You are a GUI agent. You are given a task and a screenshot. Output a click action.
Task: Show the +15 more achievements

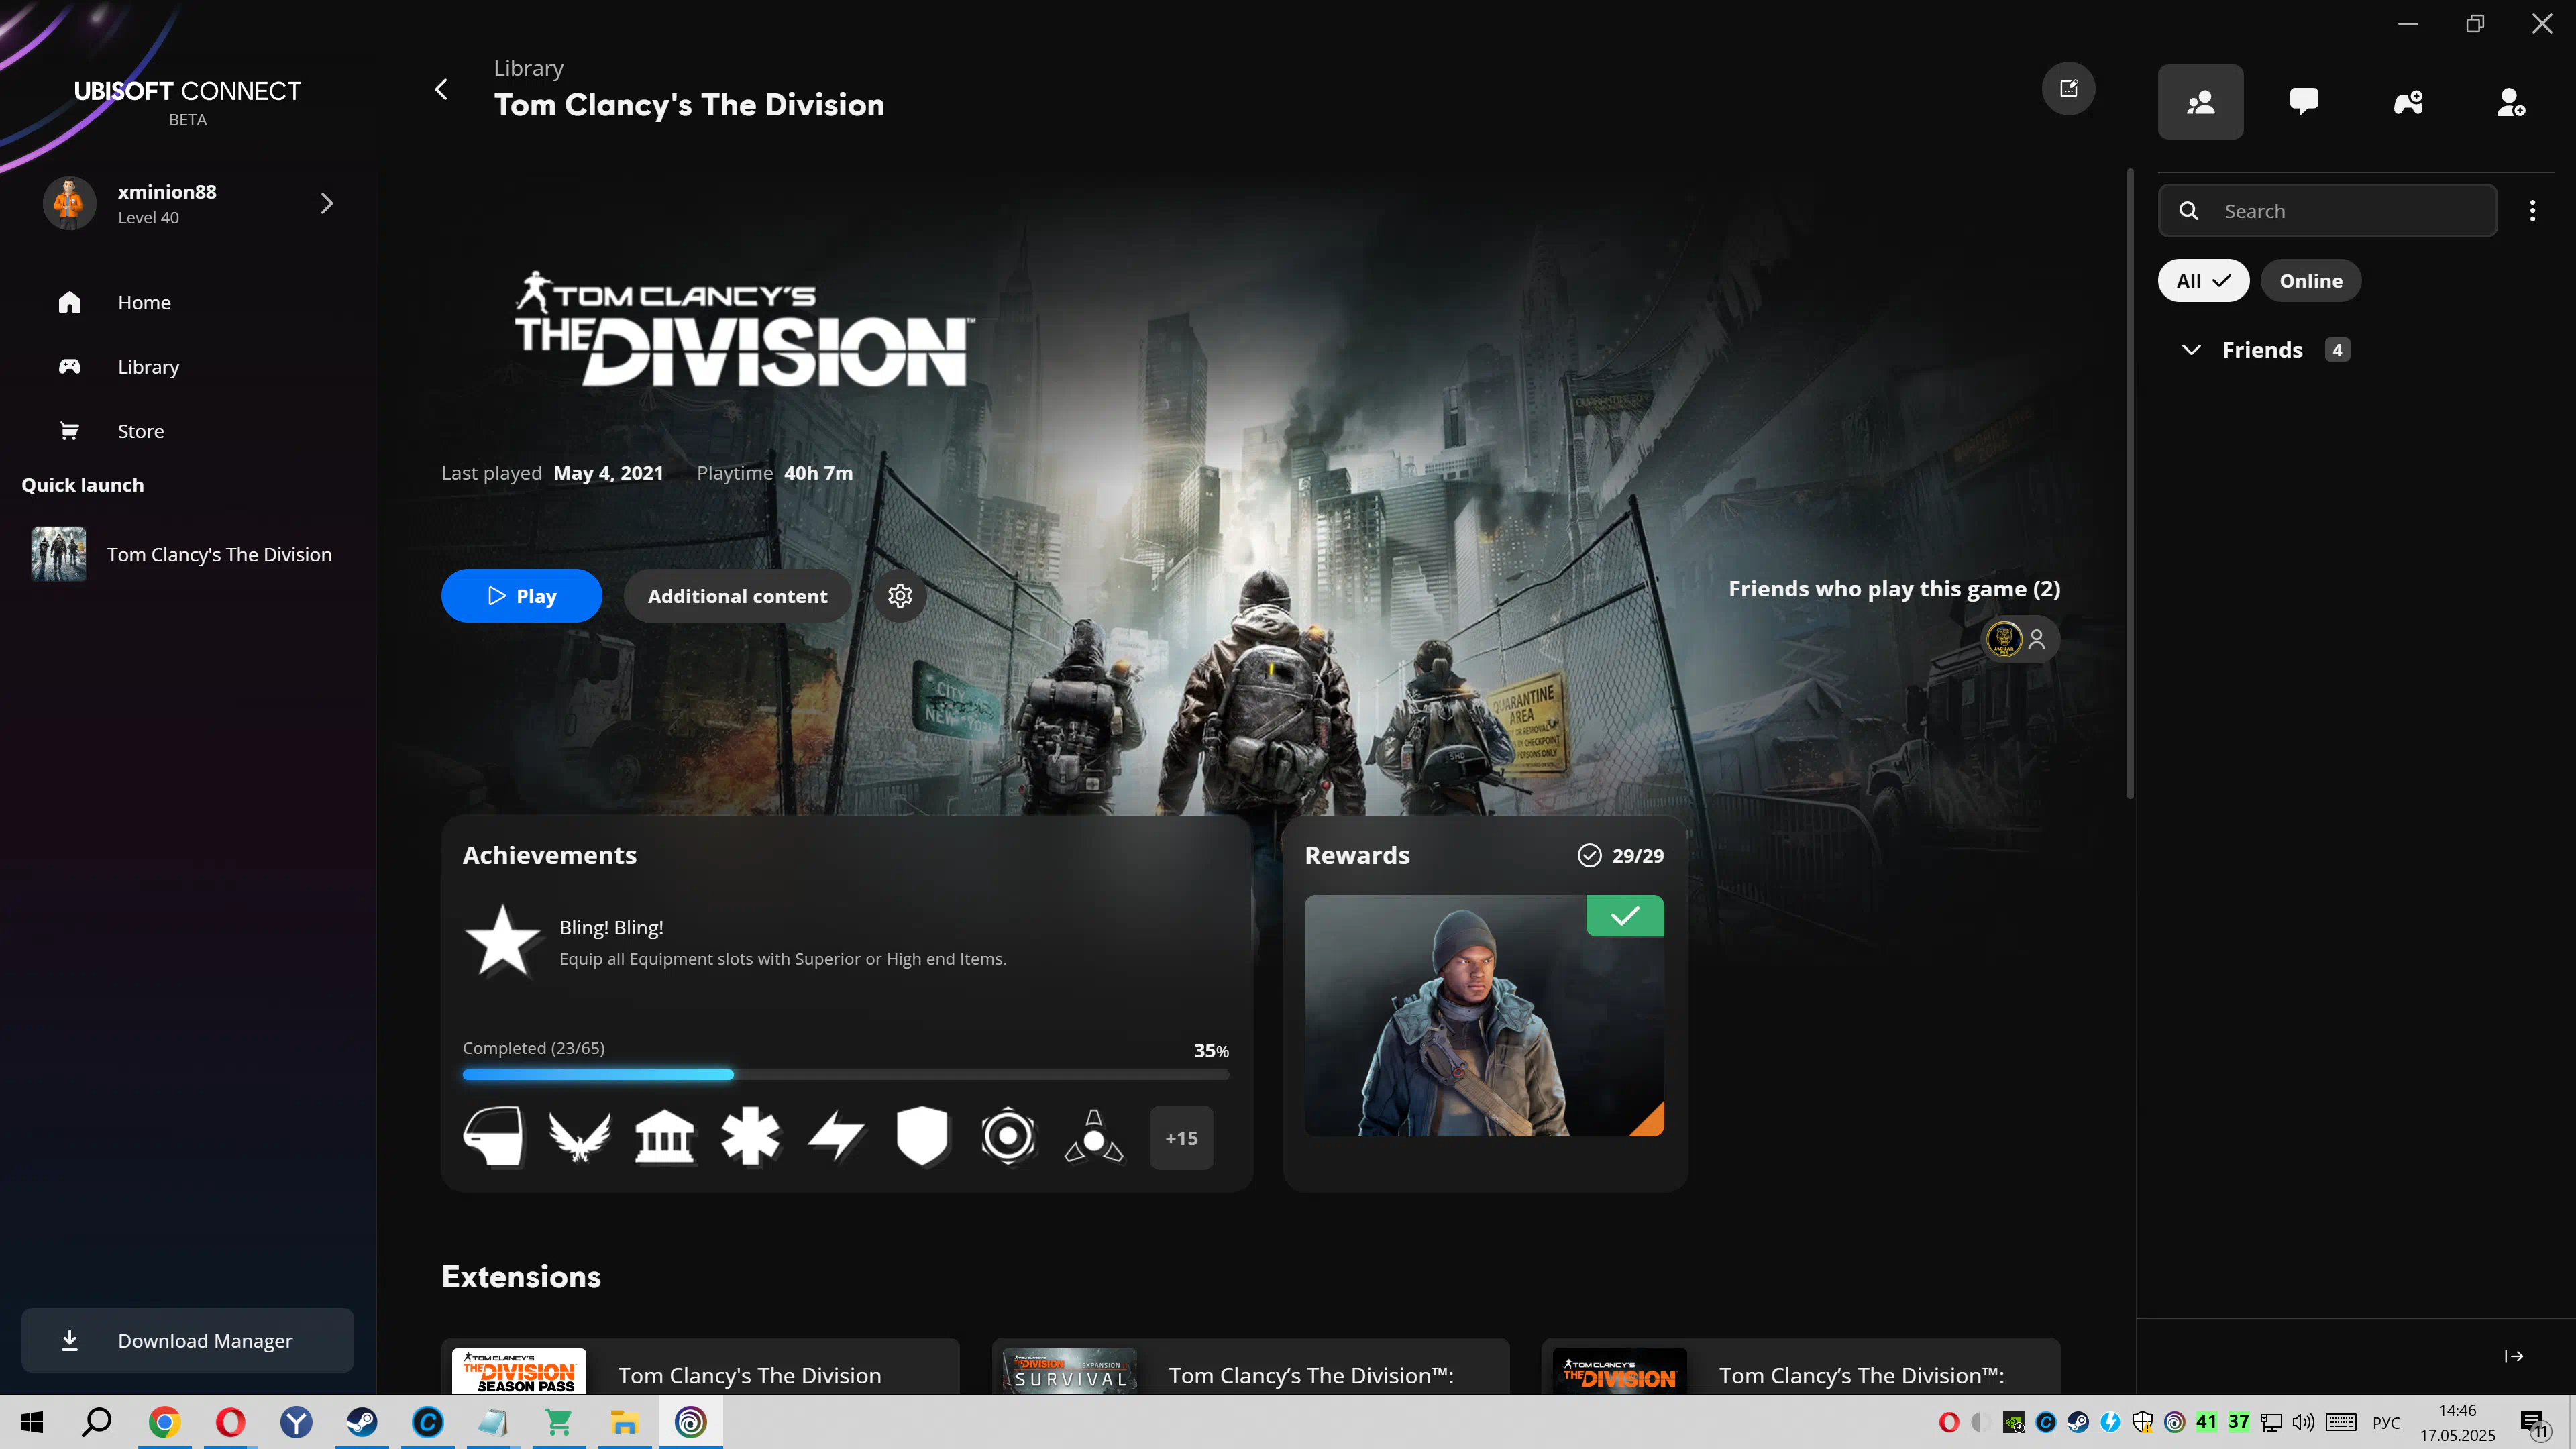[1181, 1138]
